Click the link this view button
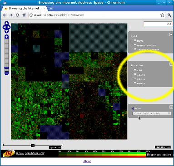This screenshot has height=166, width=174. (x=163, y=147)
